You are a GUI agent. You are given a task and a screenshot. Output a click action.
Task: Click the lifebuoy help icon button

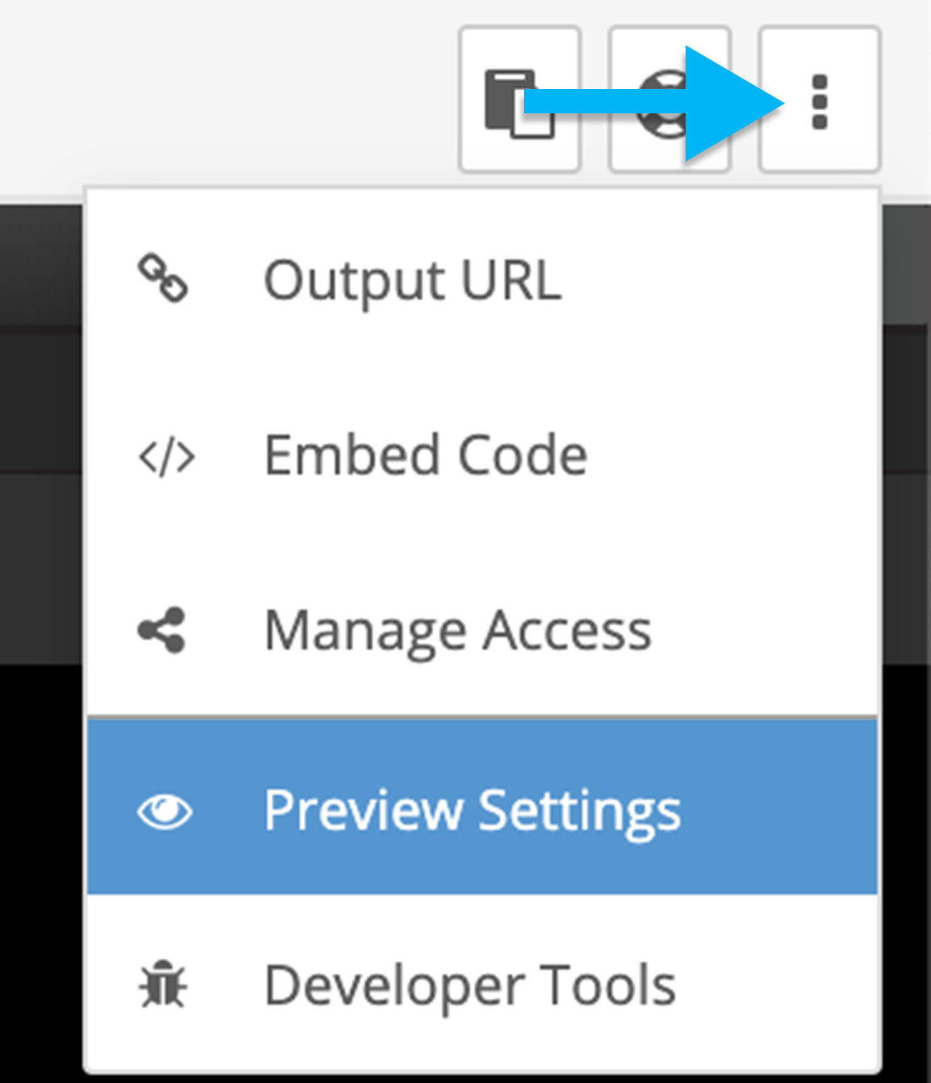point(669,99)
